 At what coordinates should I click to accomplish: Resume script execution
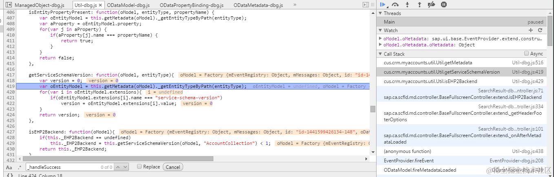point(382,4)
